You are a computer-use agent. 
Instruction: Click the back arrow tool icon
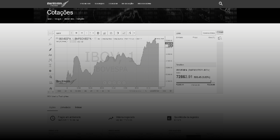pyautogui.click(x=50, y=71)
